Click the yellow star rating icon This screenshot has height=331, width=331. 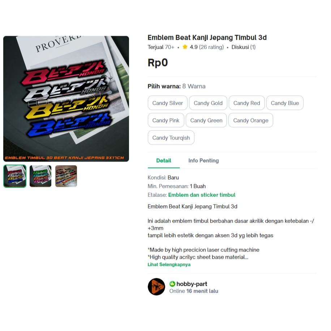[x=185, y=47]
